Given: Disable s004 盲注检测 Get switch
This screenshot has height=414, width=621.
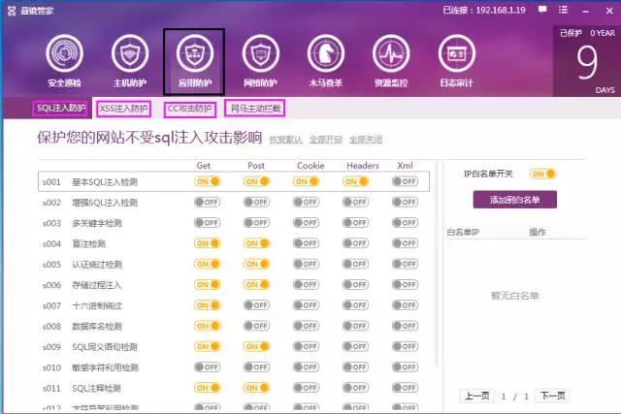Looking at the screenshot, I should pos(207,243).
